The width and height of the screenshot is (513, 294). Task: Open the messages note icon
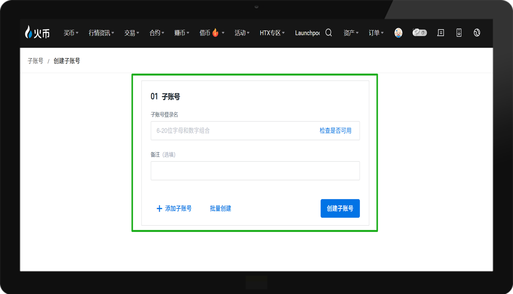[441, 33]
